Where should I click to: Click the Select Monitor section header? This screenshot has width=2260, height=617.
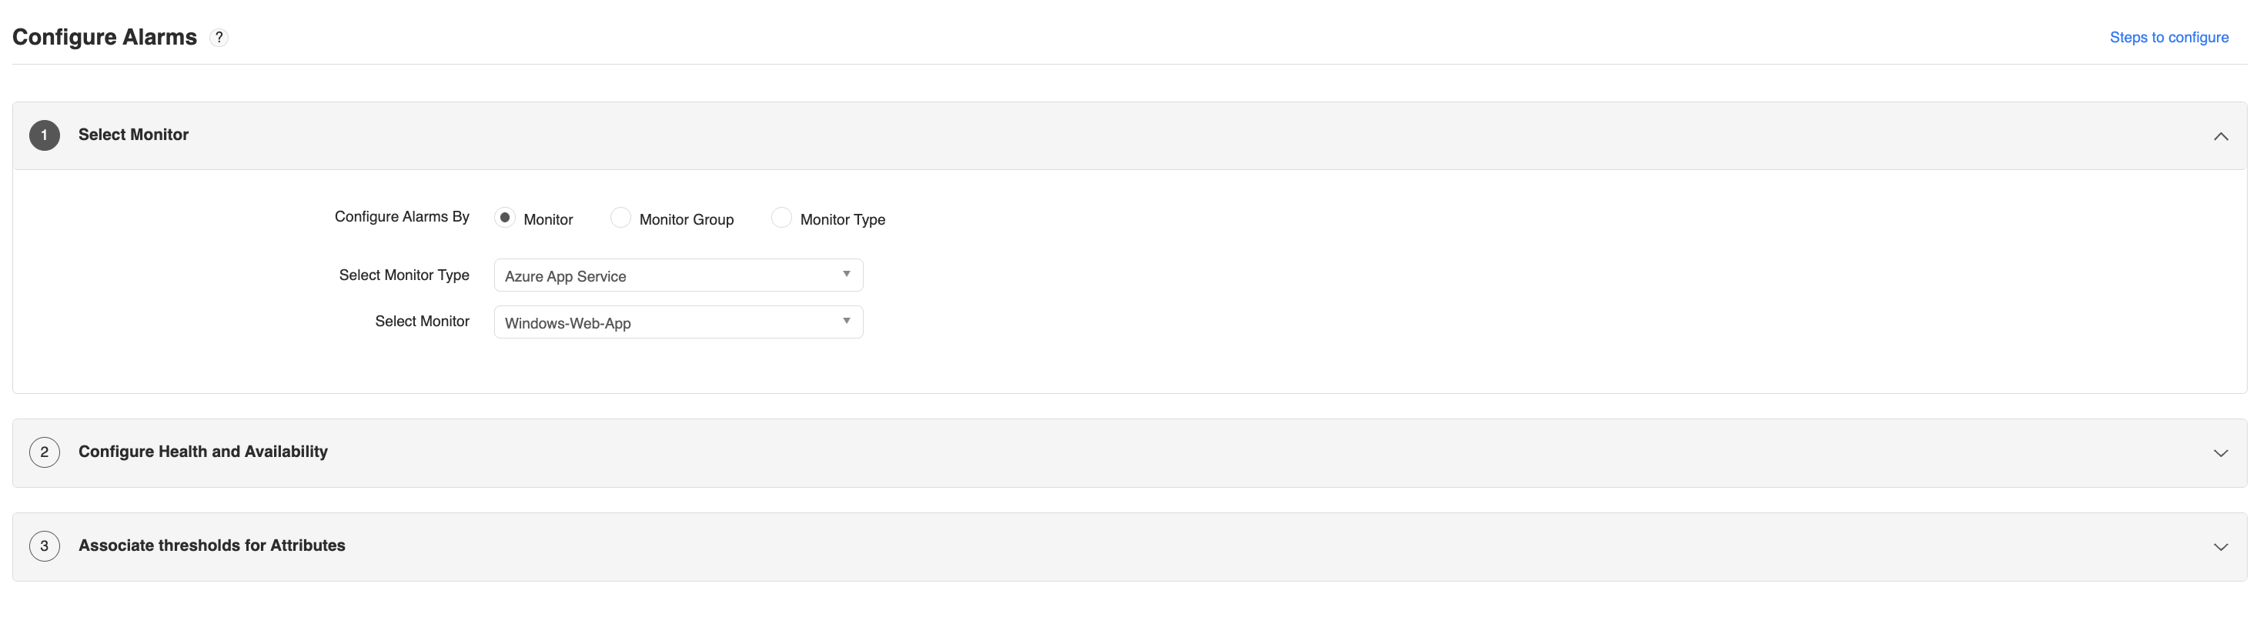(133, 134)
